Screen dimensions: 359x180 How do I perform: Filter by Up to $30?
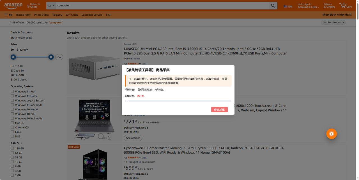pos(17,66)
